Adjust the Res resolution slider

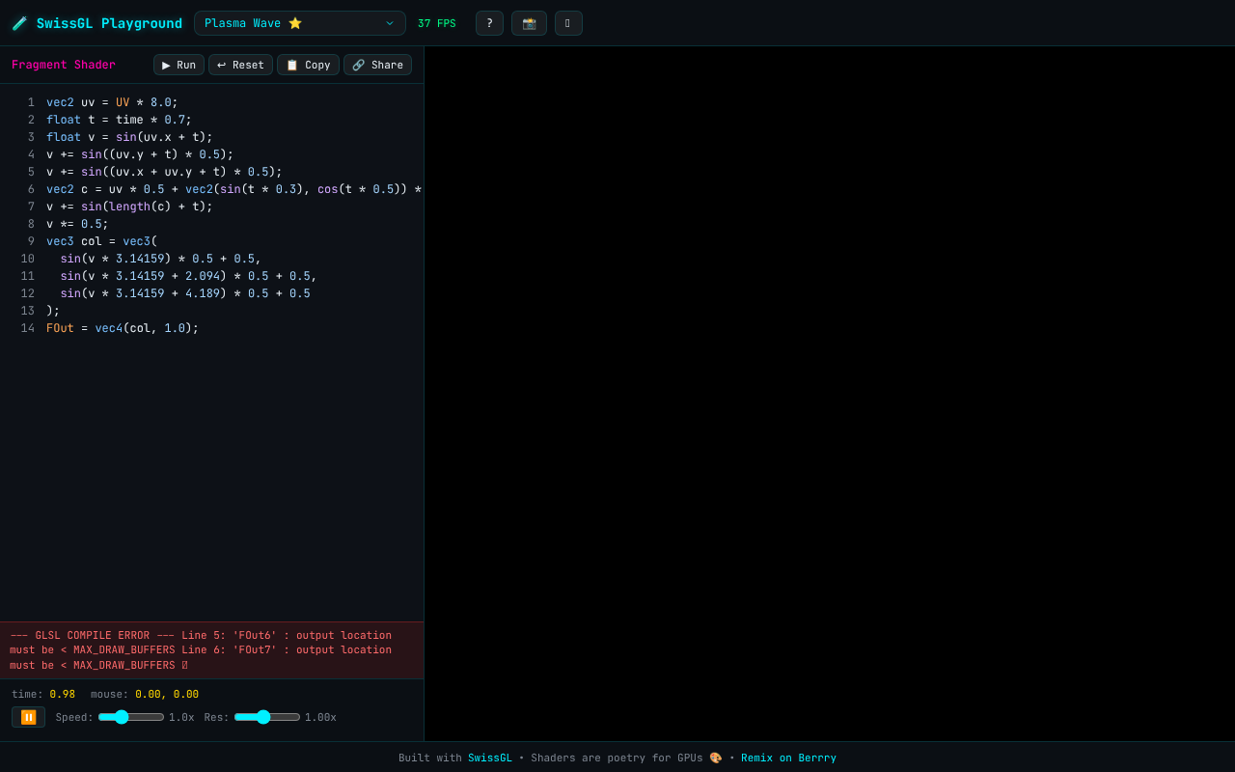coord(267,717)
